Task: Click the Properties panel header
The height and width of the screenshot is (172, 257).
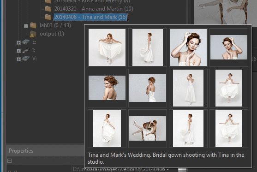Action: pos(45,151)
